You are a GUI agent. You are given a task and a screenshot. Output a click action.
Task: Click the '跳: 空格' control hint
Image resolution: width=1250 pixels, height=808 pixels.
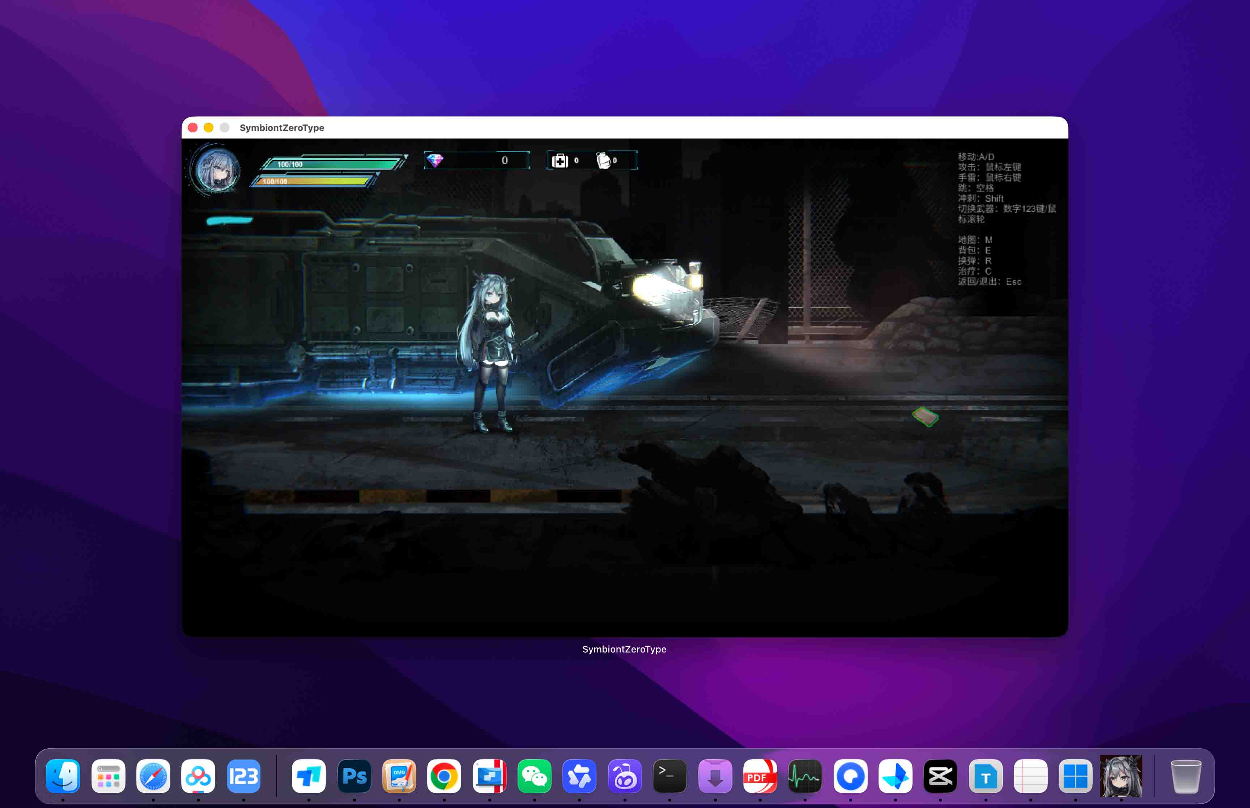click(976, 188)
